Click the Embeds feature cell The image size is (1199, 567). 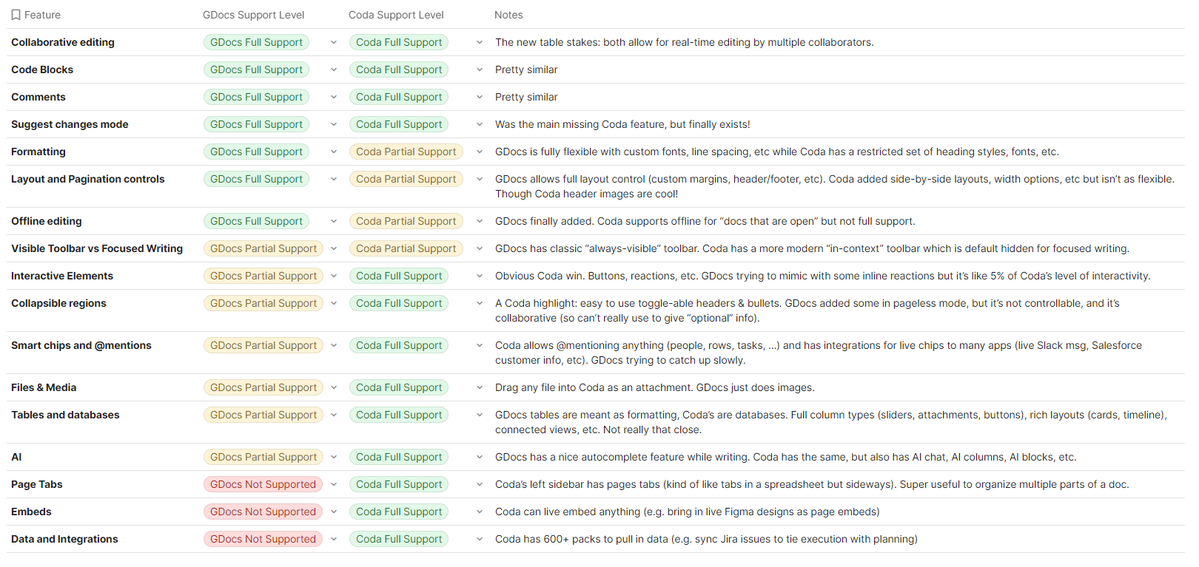(x=31, y=512)
